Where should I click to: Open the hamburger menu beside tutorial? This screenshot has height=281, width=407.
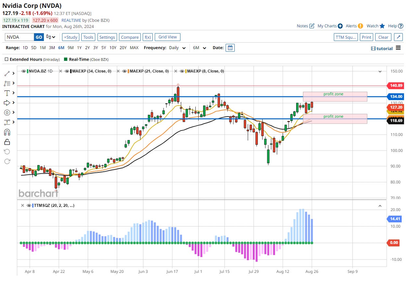coord(399,48)
